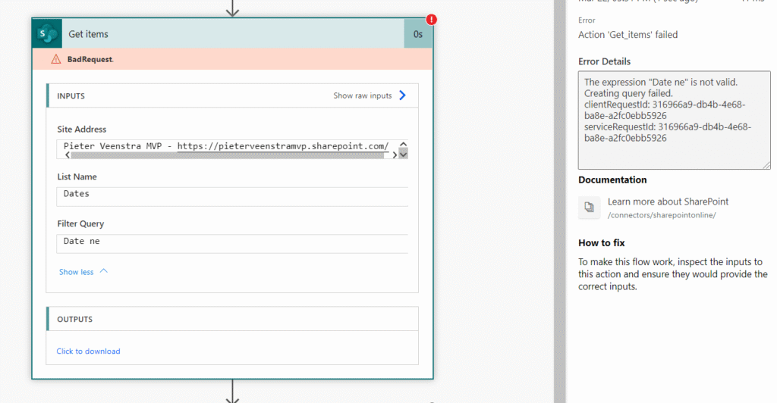Click the Site Address up scroll arrow

click(x=404, y=145)
